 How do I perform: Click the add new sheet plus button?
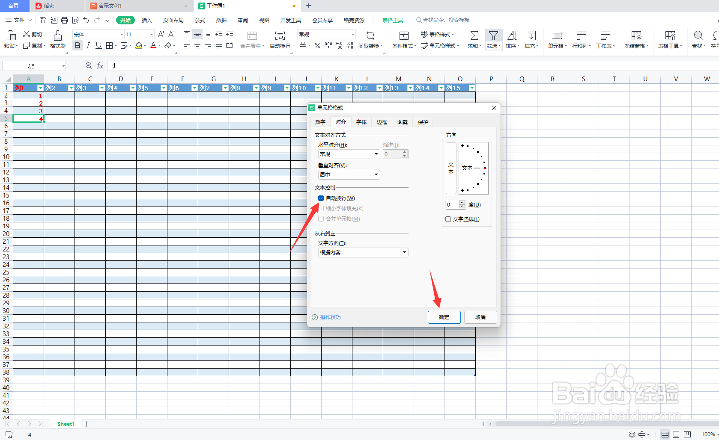pos(86,424)
